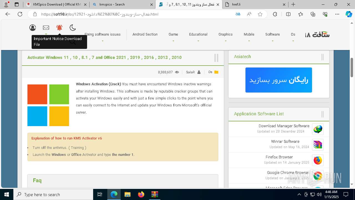Toggle dark mode with the moon icon

(x=73, y=27)
